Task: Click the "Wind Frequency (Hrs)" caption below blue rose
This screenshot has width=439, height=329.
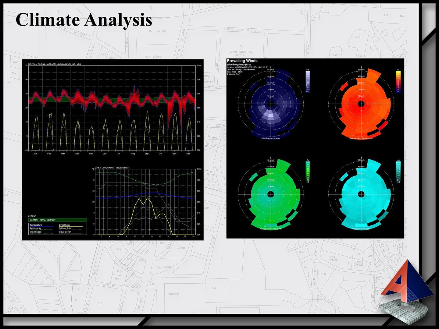Action: [x=270, y=139]
